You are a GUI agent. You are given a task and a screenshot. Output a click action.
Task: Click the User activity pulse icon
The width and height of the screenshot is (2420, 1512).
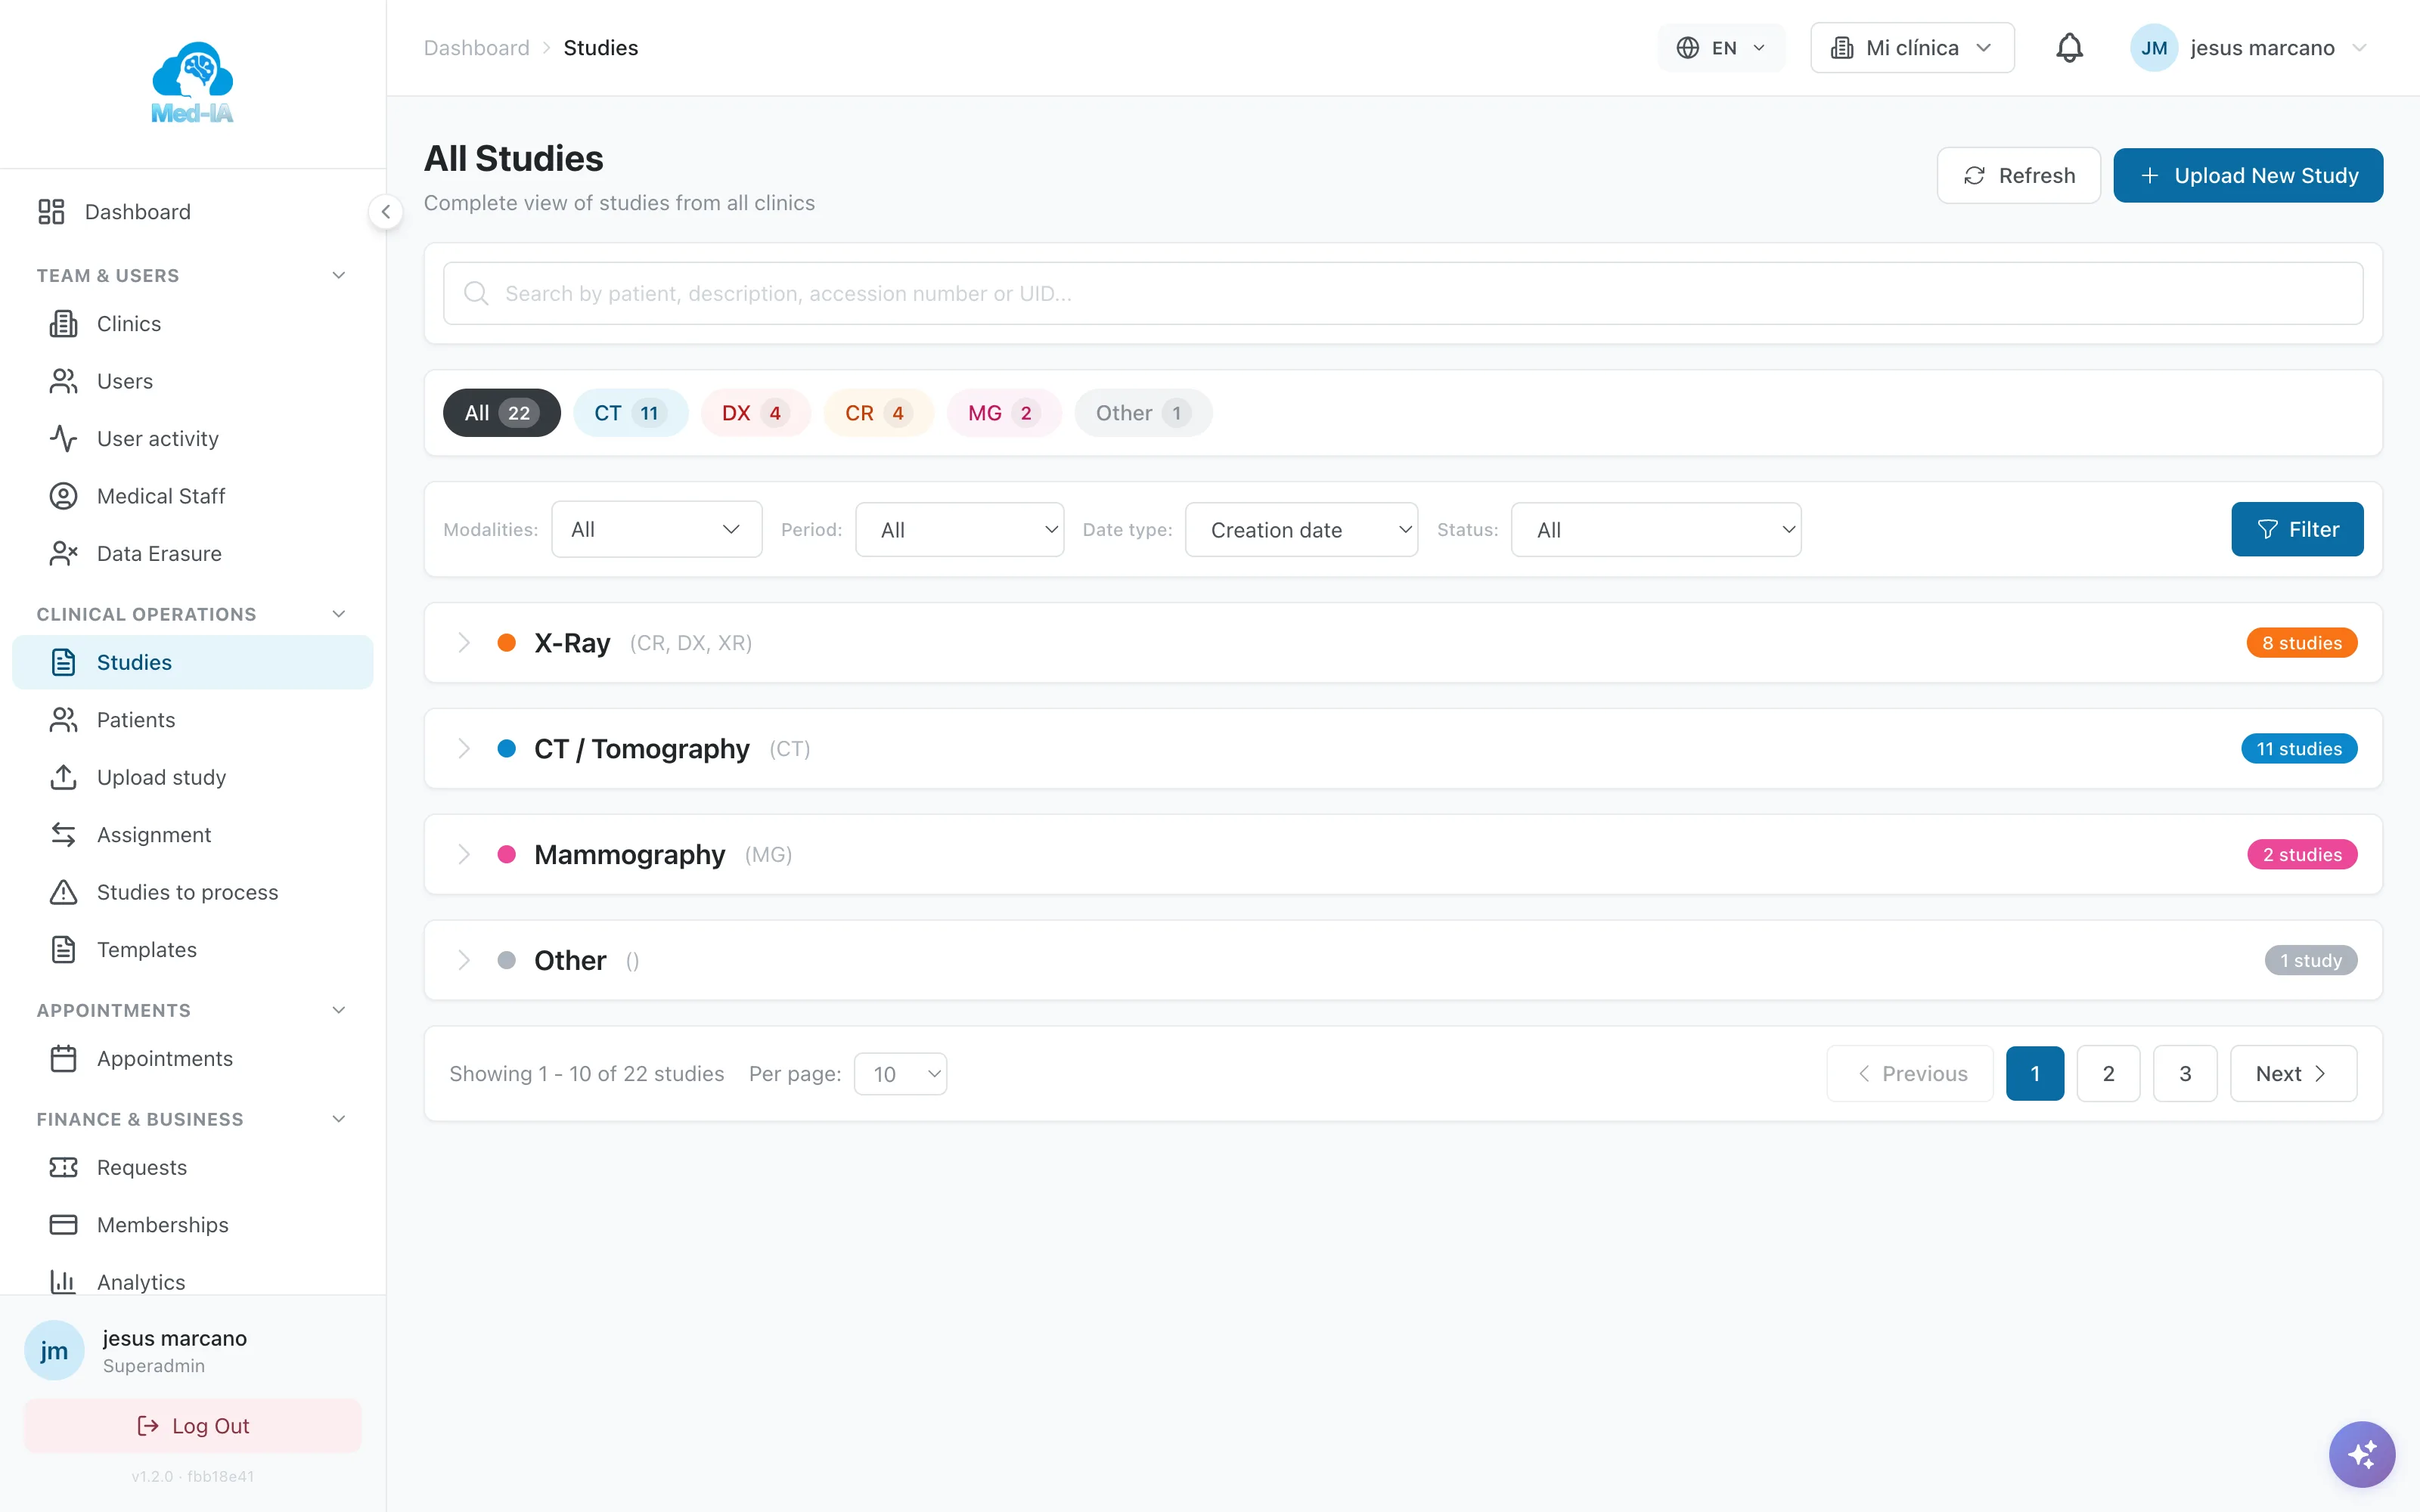(63, 439)
